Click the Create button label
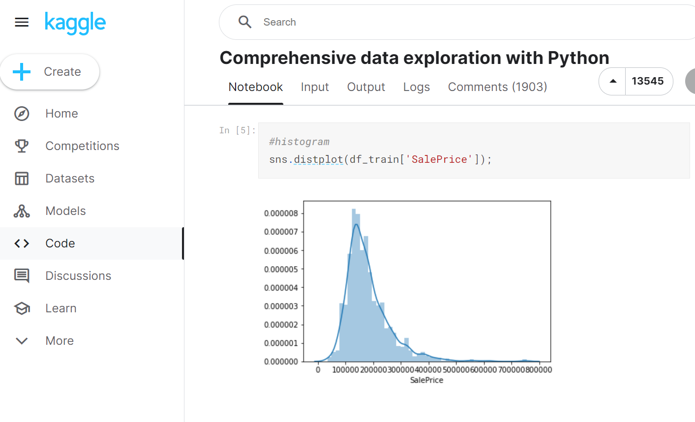The width and height of the screenshot is (695, 422). point(62,72)
